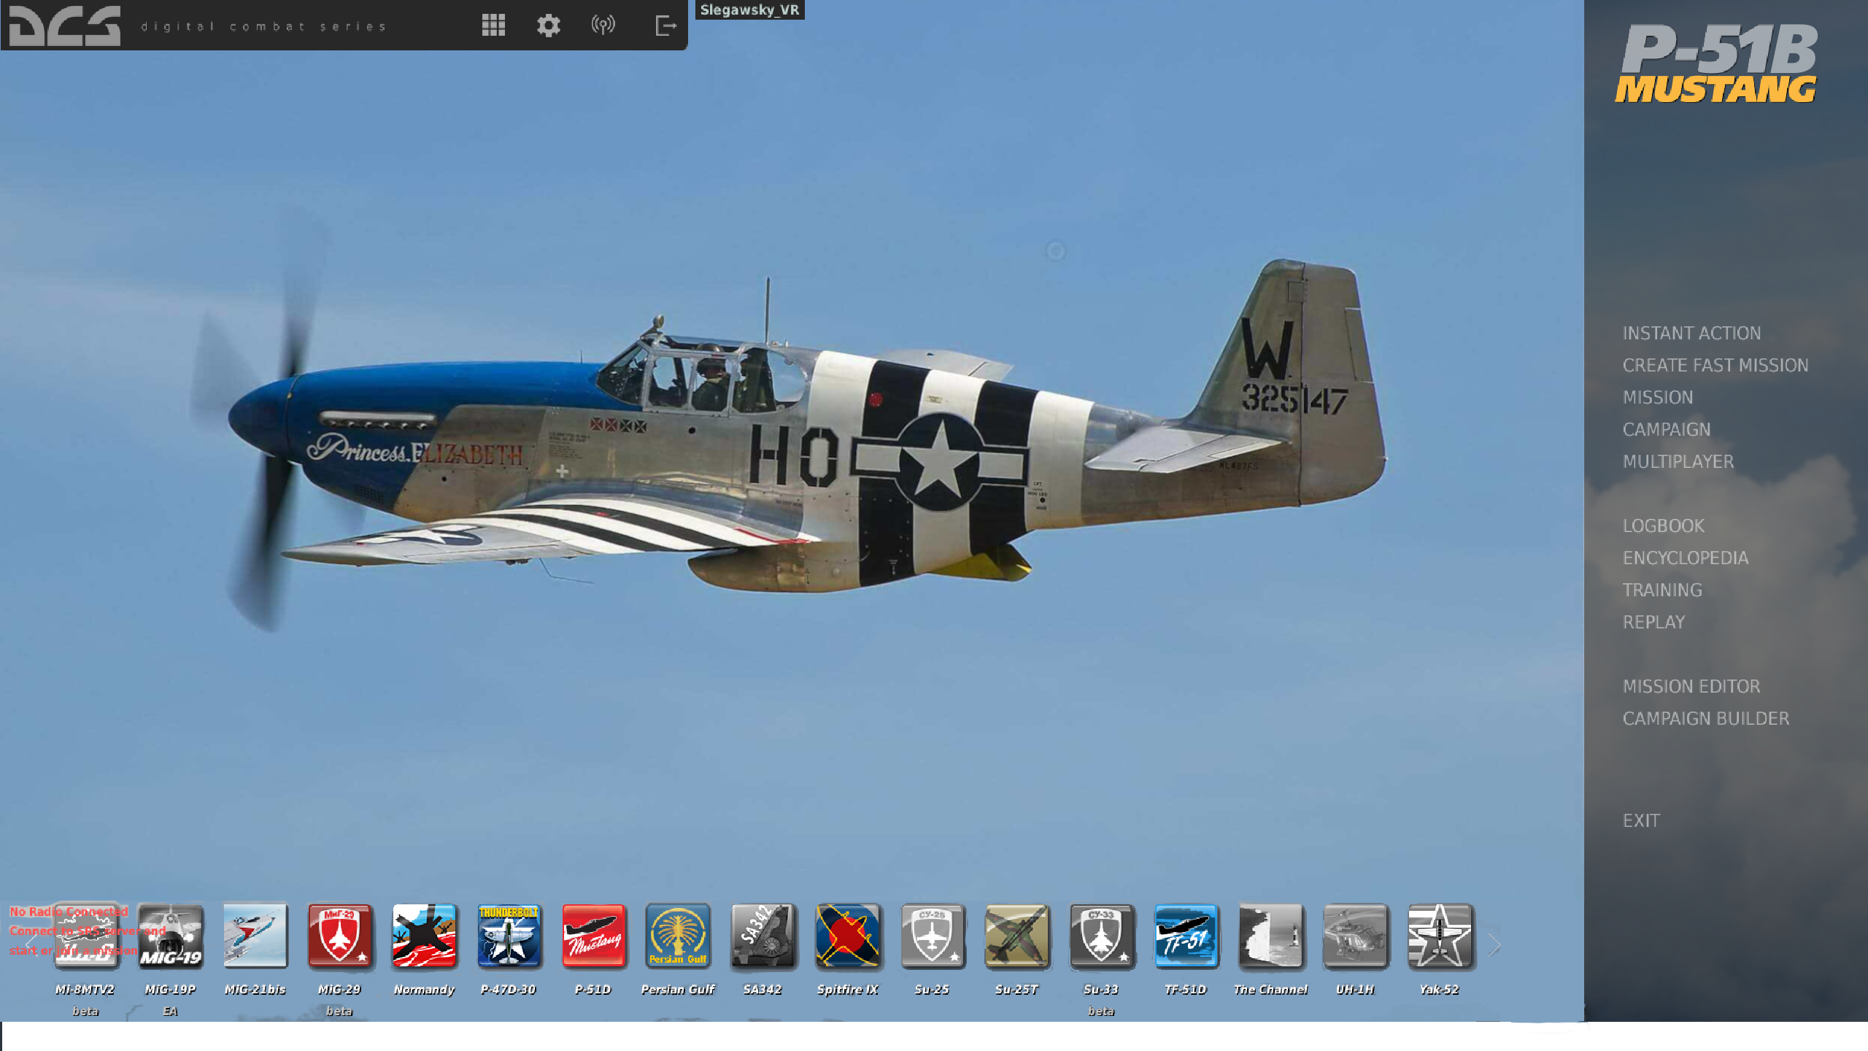The image size is (1868, 1051).
Task: Select the TF-51D module icon
Action: (x=1186, y=936)
